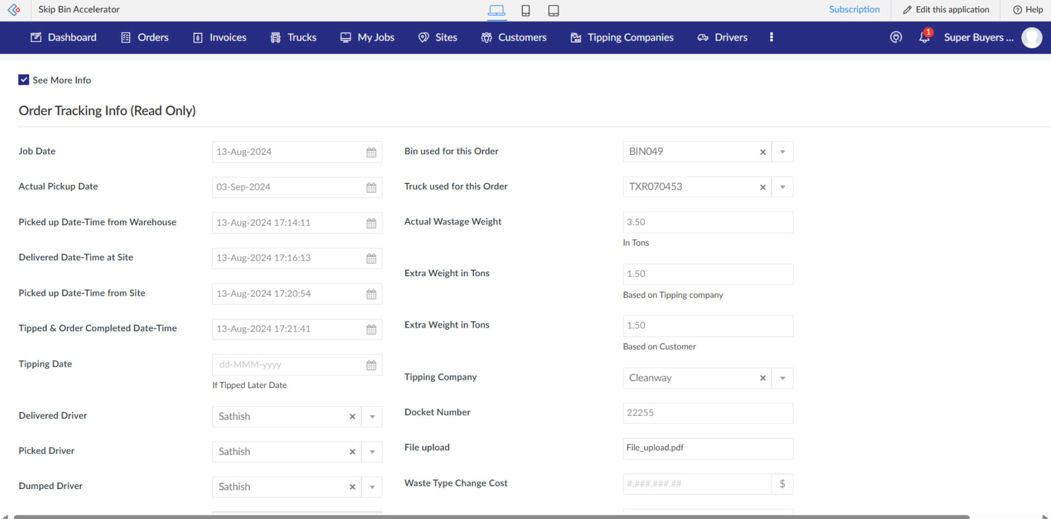This screenshot has height=519, width=1051.
Task: Switch to mobile phone preview icon
Action: (525, 11)
